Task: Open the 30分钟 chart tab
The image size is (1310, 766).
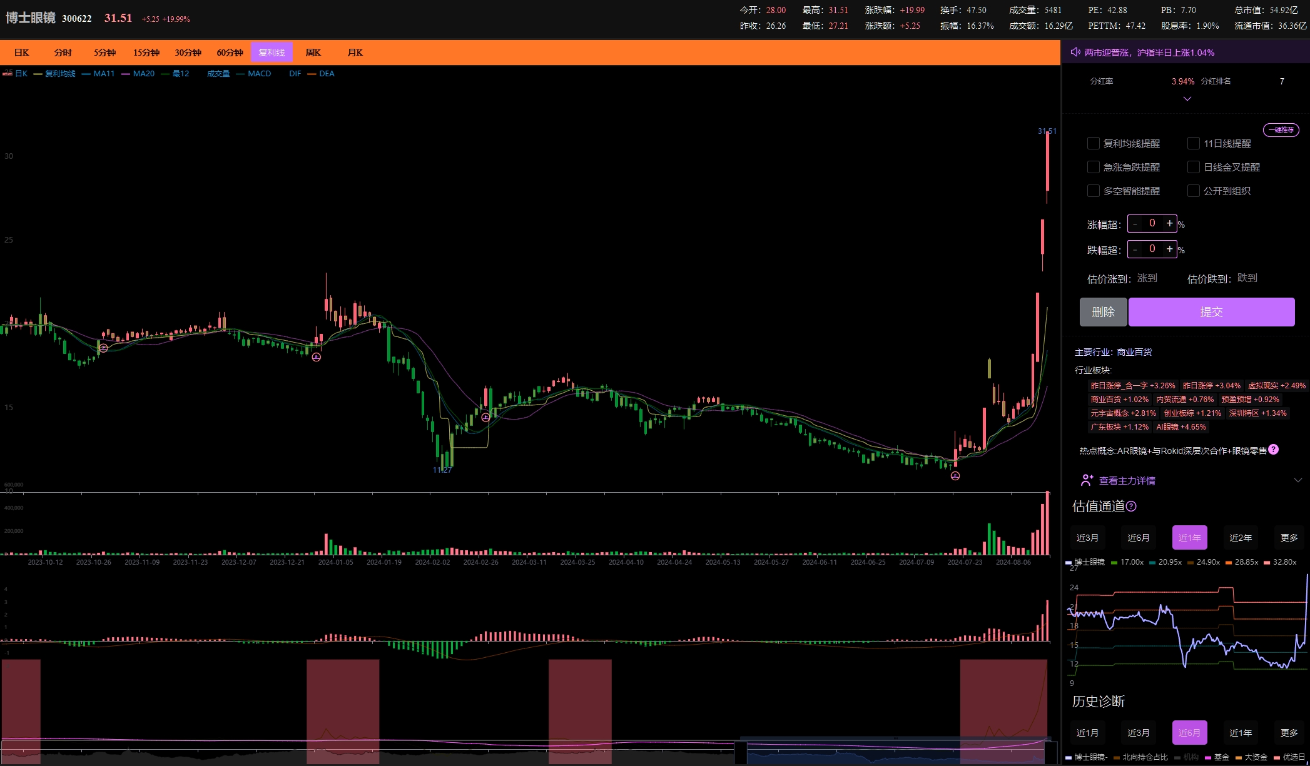Action: 188,53
